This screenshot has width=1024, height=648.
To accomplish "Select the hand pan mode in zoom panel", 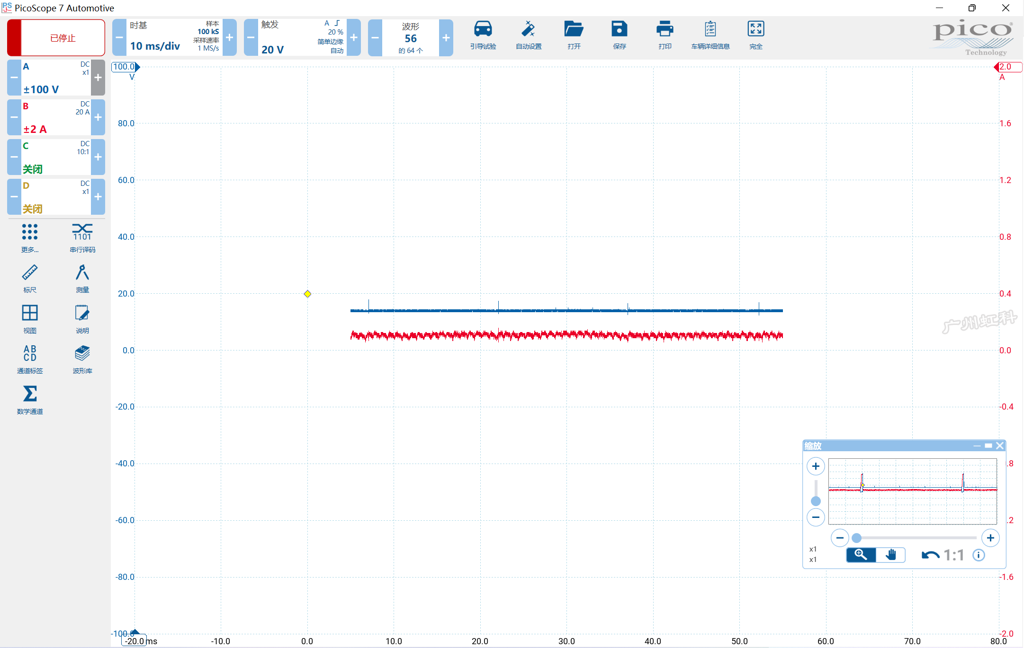I will (x=890, y=555).
